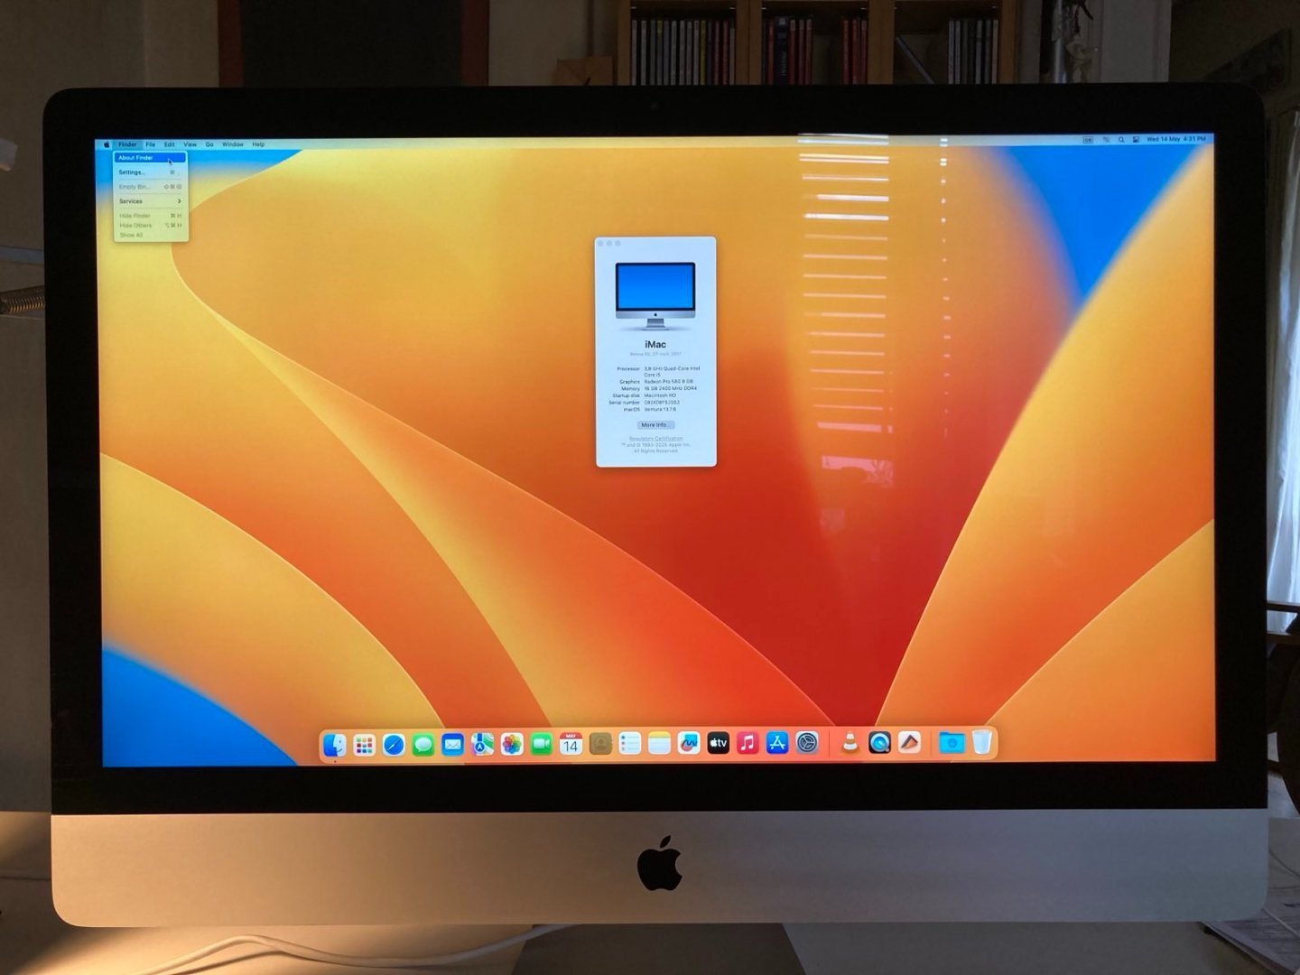Open the Regulatory Certification link
This screenshot has height=975, width=1300.
656,439
